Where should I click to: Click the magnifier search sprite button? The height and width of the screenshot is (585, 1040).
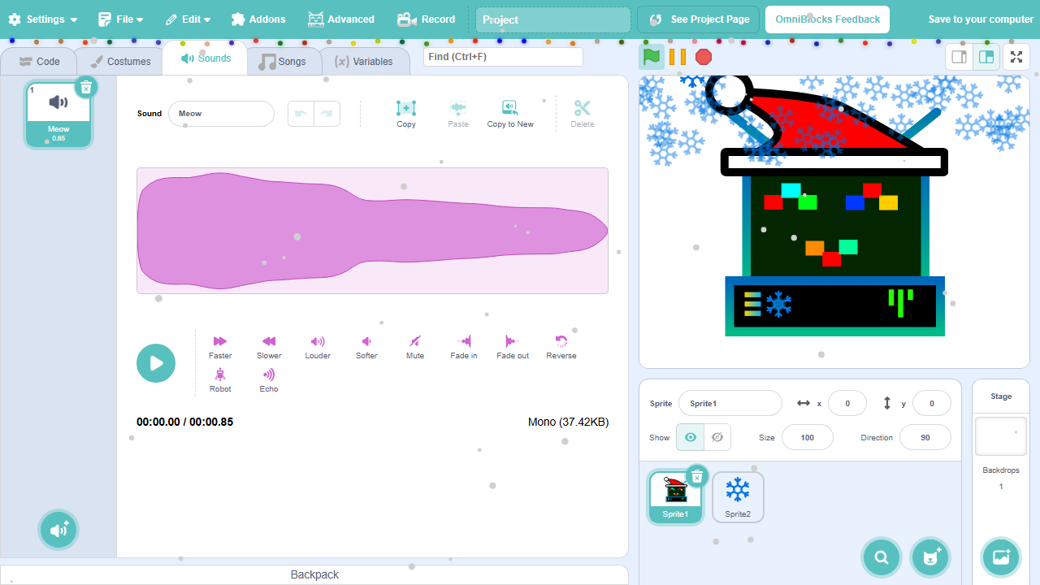[x=882, y=557]
